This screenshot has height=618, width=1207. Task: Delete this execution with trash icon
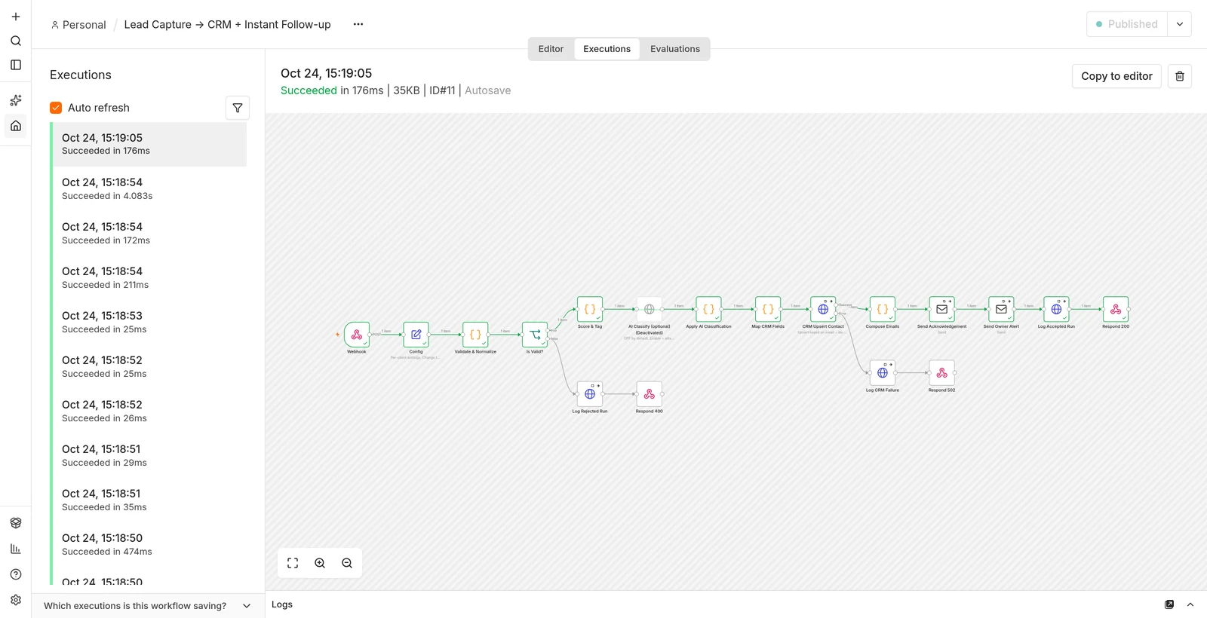pyautogui.click(x=1180, y=76)
